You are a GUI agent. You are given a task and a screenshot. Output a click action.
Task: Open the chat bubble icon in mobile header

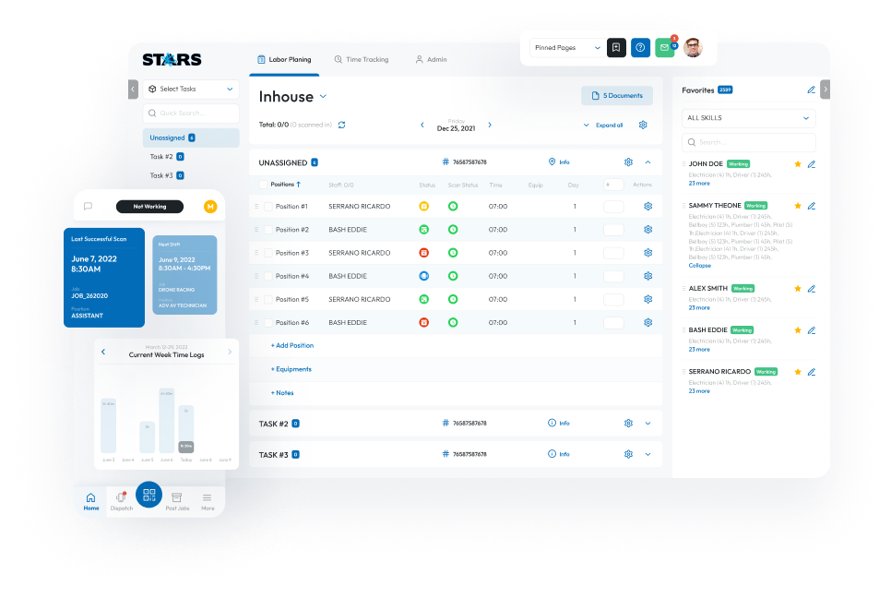click(x=88, y=207)
